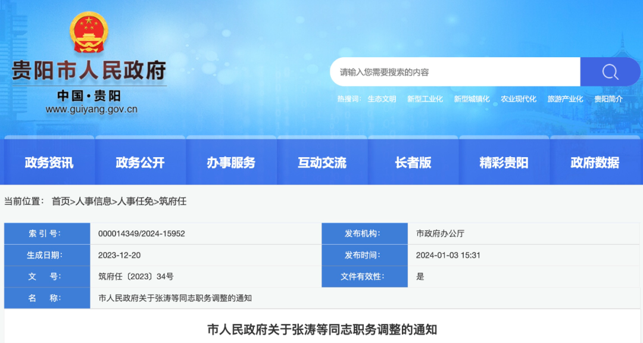The height and width of the screenshot is (343, 643).
Task: Open the 旅游产业化 hot word link
Action: click(x=565, y=99)
